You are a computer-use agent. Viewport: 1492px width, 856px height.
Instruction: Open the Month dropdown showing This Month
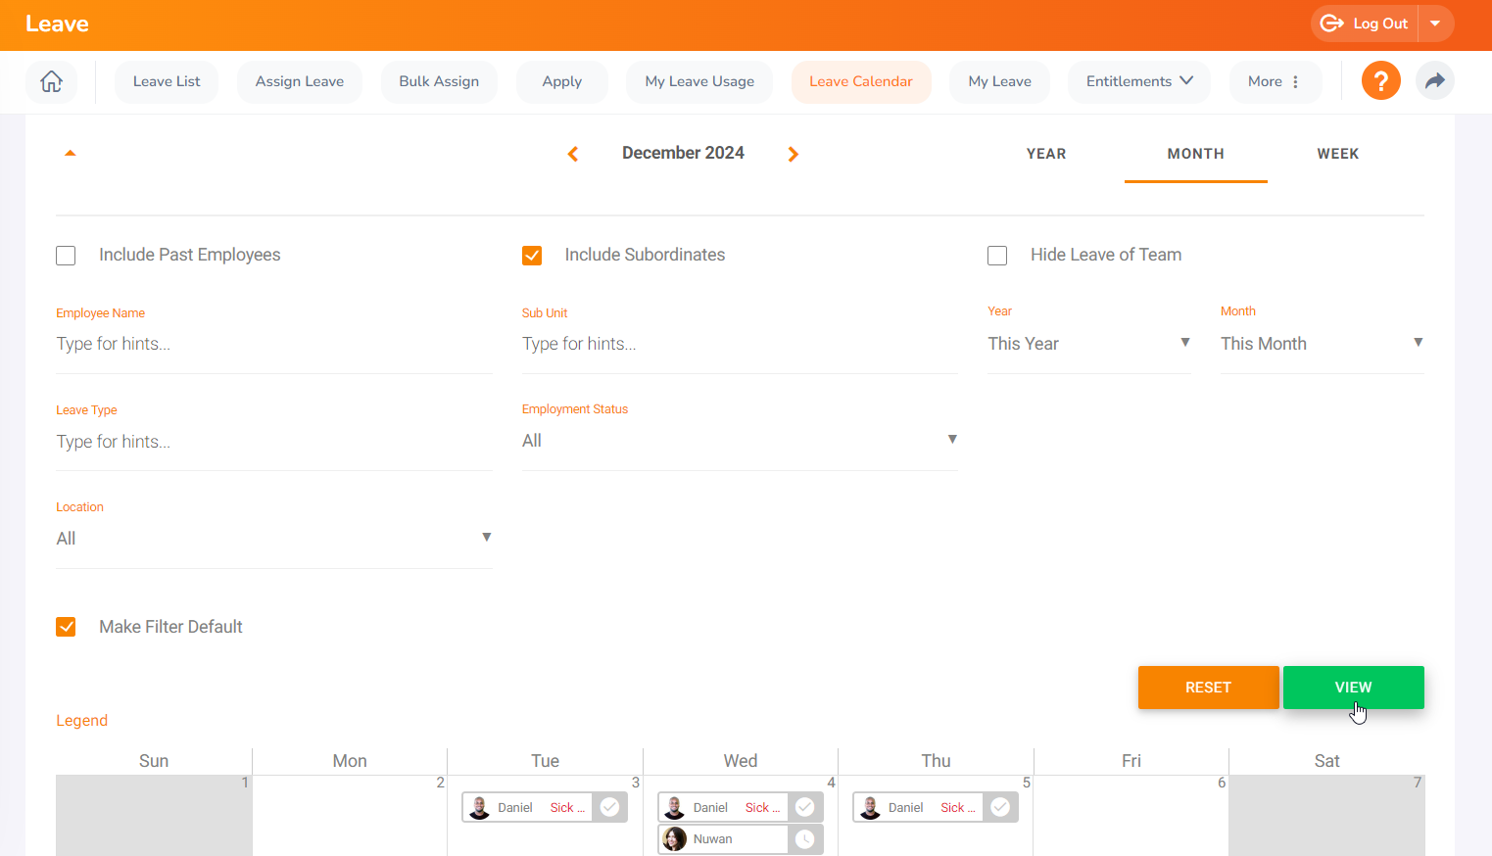(x=1322, y=344)
